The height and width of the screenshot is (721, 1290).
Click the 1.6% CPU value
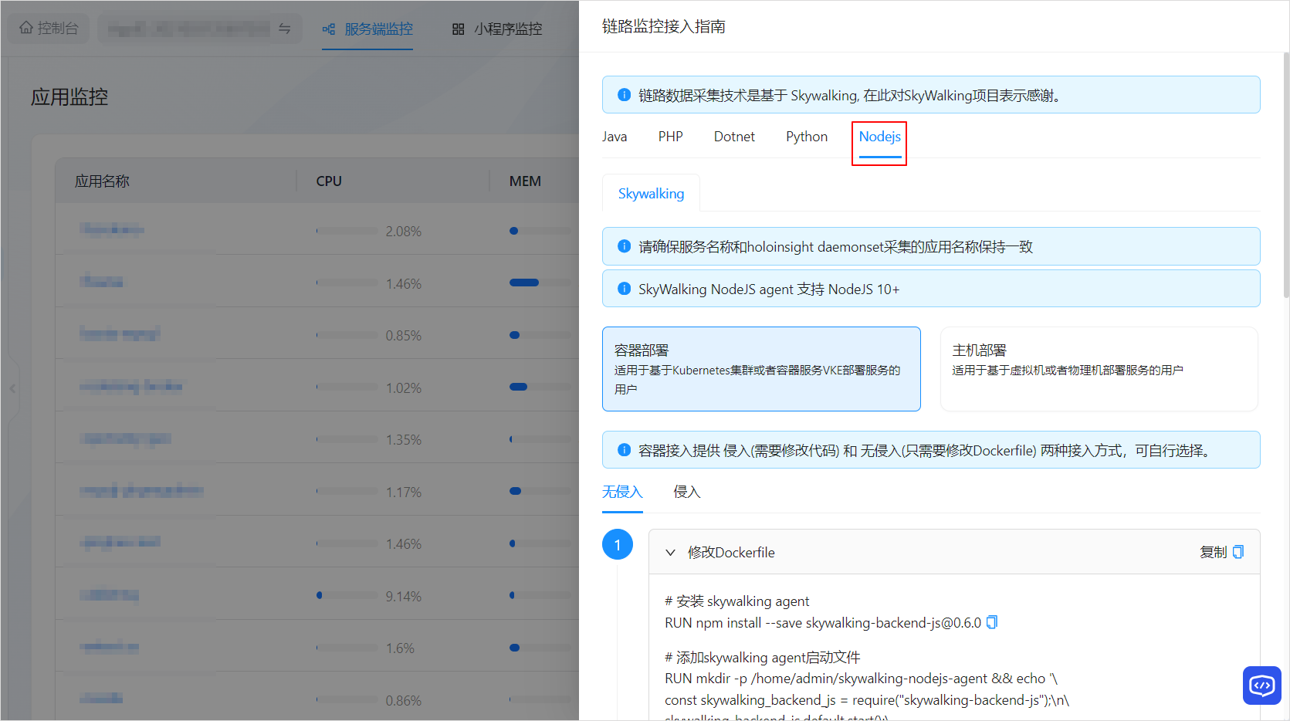tap(400, 648)
